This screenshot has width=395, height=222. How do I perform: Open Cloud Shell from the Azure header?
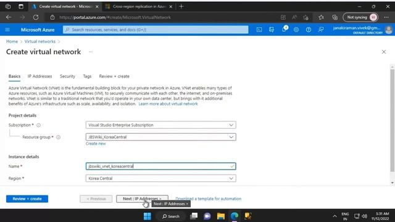pos(259,30)
